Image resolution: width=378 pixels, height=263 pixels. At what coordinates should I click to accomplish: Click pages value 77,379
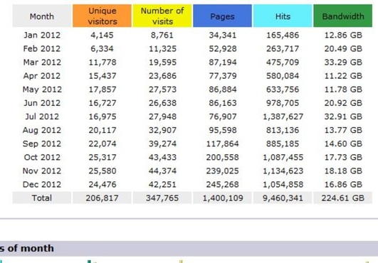pyautogui.click(x=223, y=76)
